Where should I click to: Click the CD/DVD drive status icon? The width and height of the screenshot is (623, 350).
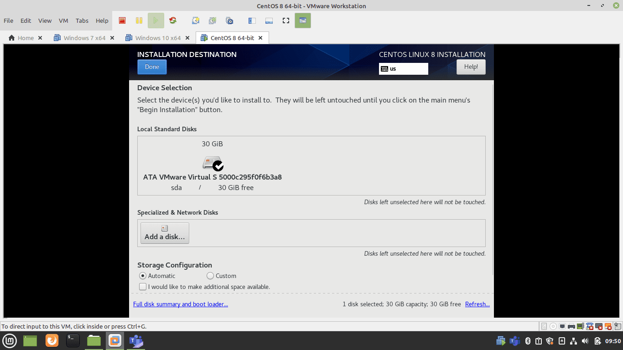553,326
